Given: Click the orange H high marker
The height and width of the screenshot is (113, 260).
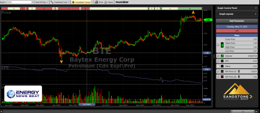Looking at the screenshot, I should 193,12.
